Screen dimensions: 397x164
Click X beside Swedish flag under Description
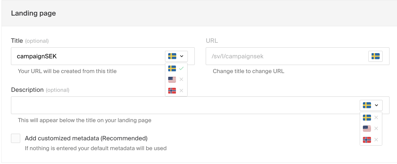[x=376, y=118]
